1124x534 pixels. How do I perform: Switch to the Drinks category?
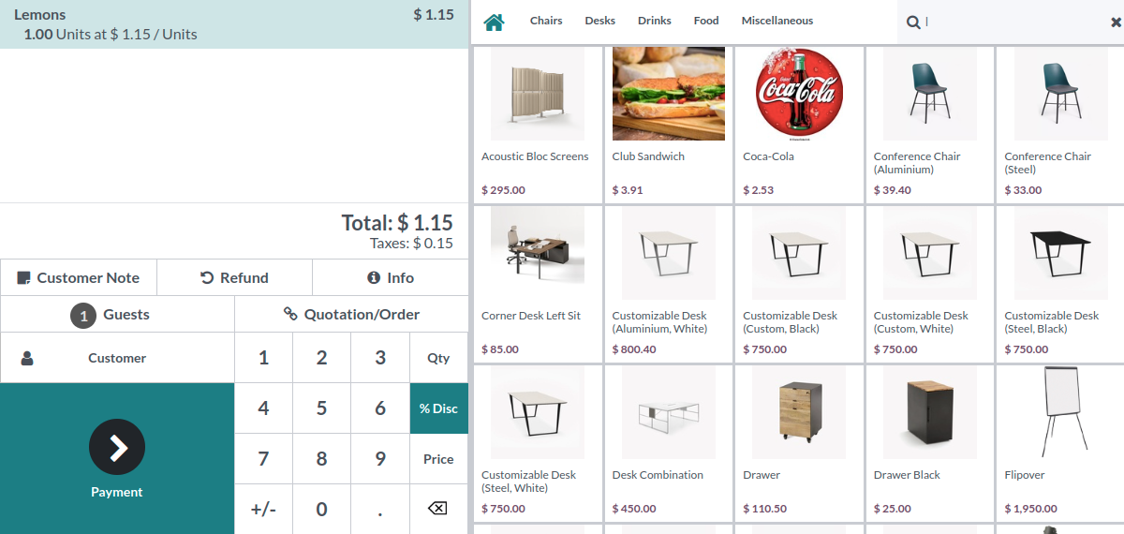tap(655, 21)
